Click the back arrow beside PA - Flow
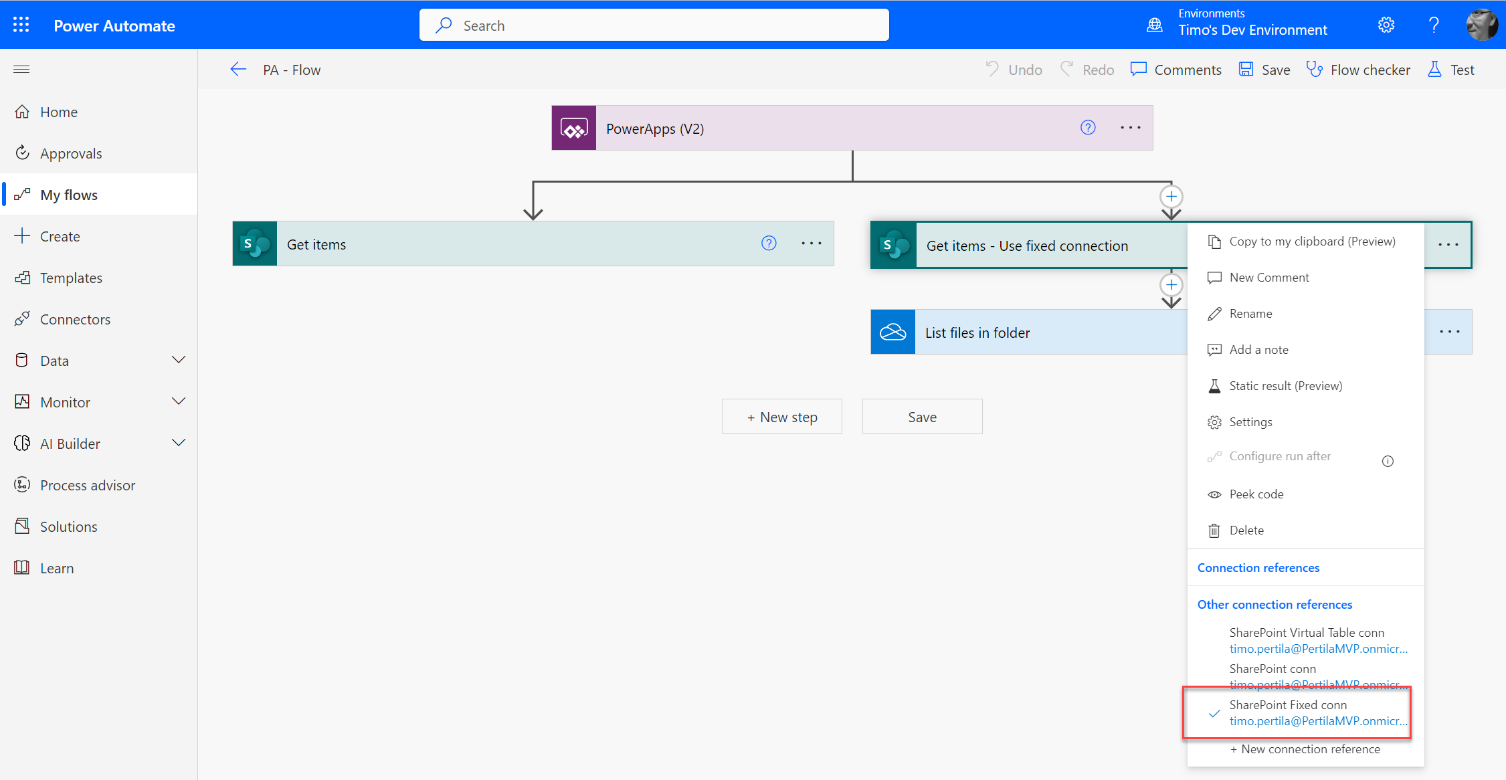This screenshot has width=1506, height=780. 238,70
